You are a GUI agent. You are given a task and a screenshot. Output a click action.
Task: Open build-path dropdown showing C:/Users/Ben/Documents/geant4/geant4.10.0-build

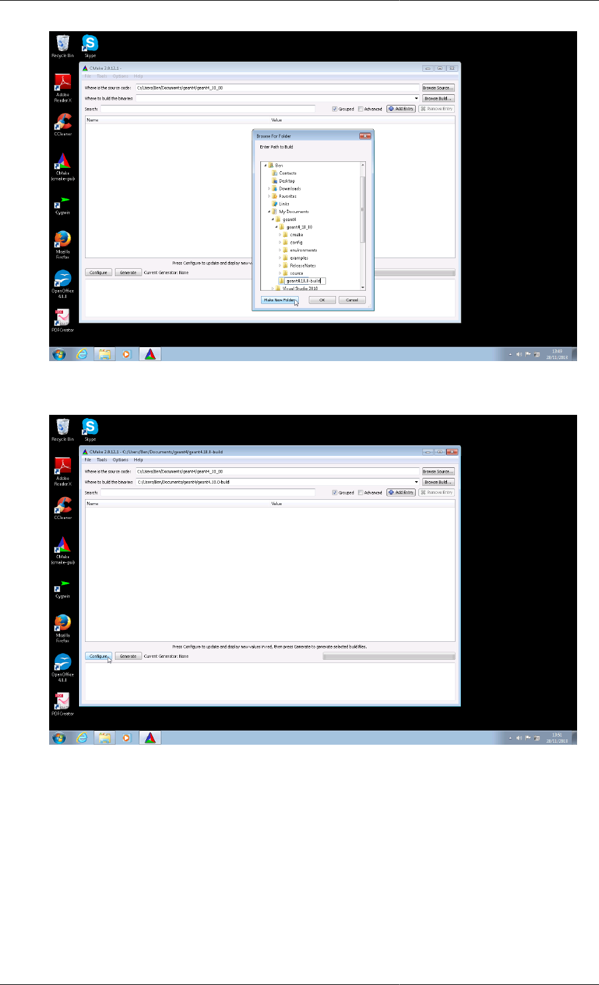pyautogui.click(x=416, y=482)
